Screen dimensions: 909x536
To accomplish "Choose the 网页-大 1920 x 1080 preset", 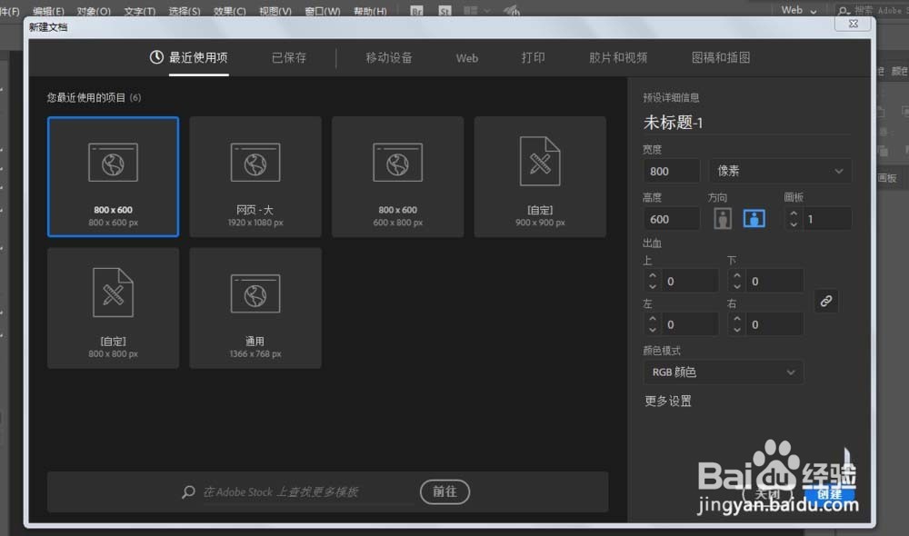I will pos(255,177).
